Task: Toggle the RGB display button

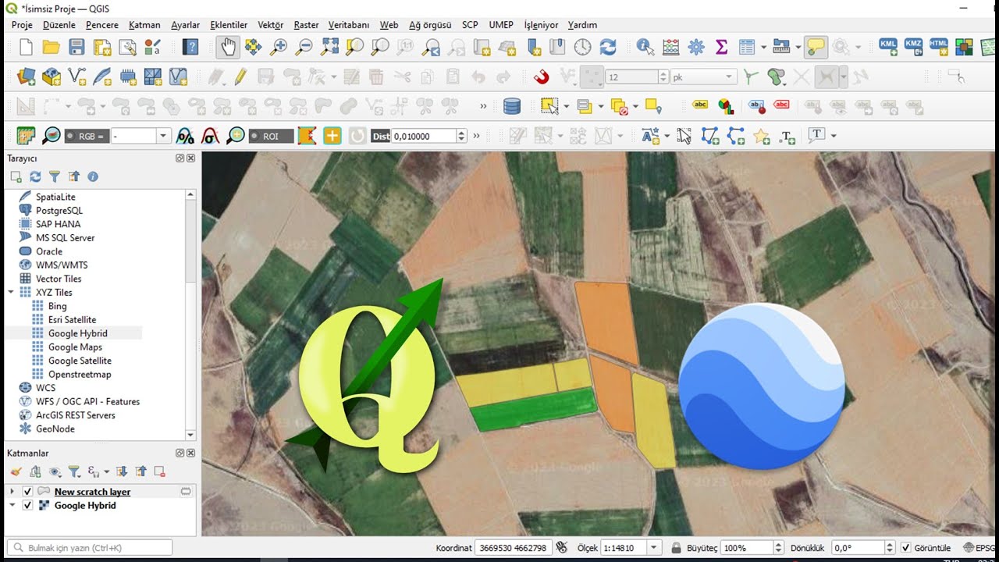Action: [x=87, y=136]
